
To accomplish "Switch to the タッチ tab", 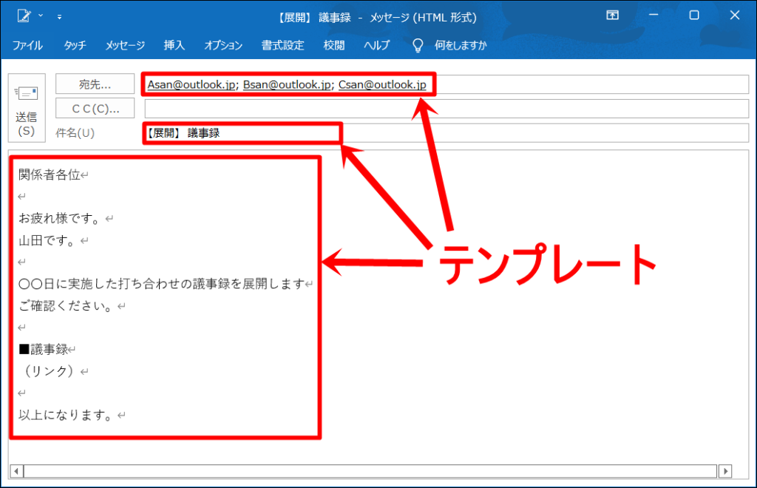I will (75, 46).
